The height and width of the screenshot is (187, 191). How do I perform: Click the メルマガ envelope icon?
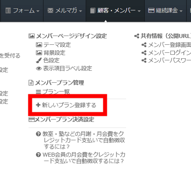(50, 10)
